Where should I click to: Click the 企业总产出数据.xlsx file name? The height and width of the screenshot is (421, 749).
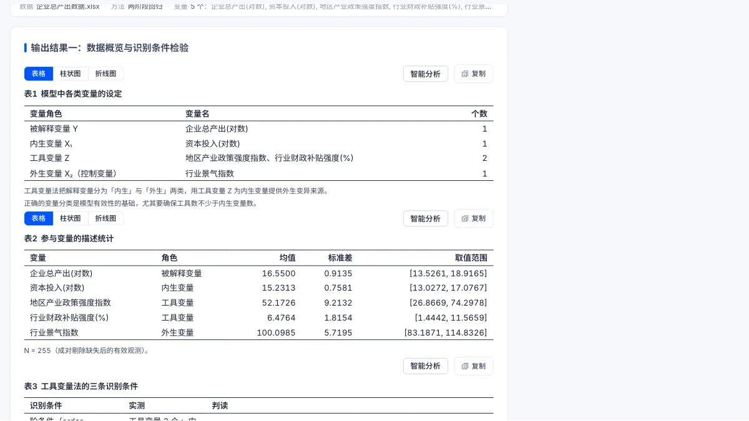tap(67, 6)
